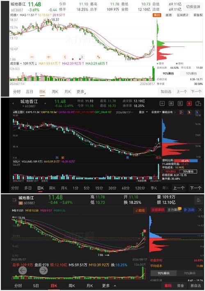Click the orange collapse-arrows icon on white chart
The height and width of the screenshot is (291, 205).
coord(99,57)
